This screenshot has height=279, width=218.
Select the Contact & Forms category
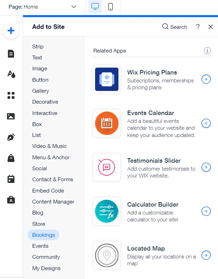click(53, 179)
